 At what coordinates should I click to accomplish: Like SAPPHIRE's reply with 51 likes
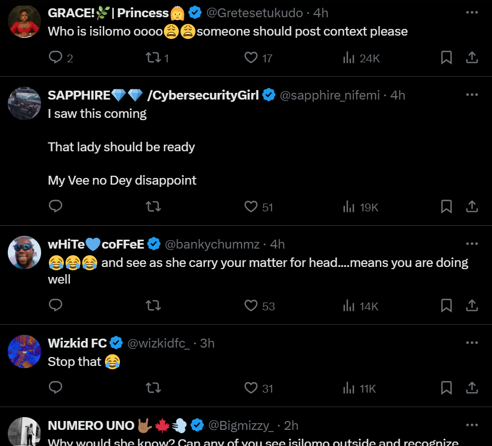[x=250, y=207]
